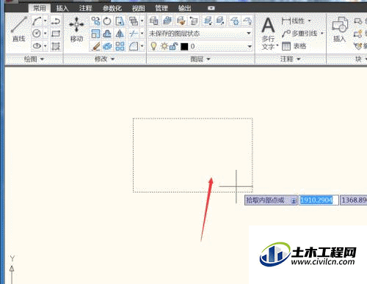Activate the Array tool

tap(120, 45)
